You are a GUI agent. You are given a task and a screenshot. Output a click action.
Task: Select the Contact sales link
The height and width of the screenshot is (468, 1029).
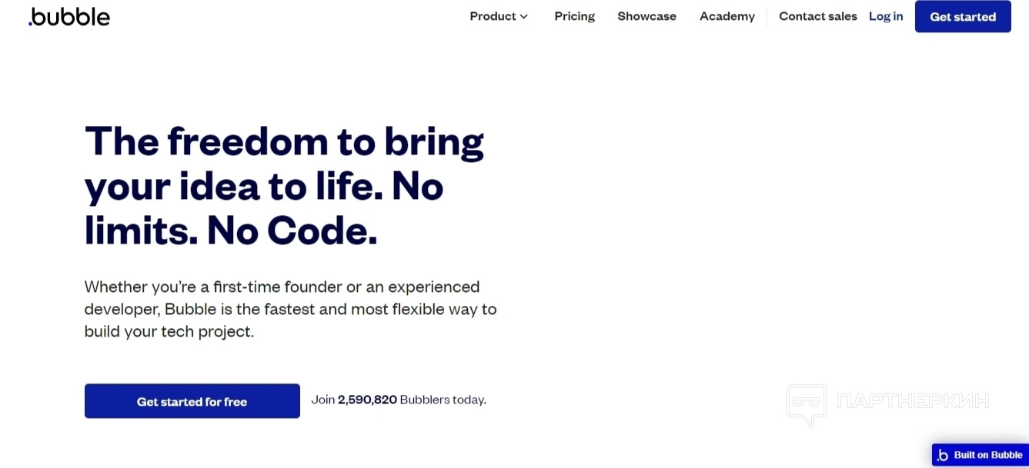818,16
